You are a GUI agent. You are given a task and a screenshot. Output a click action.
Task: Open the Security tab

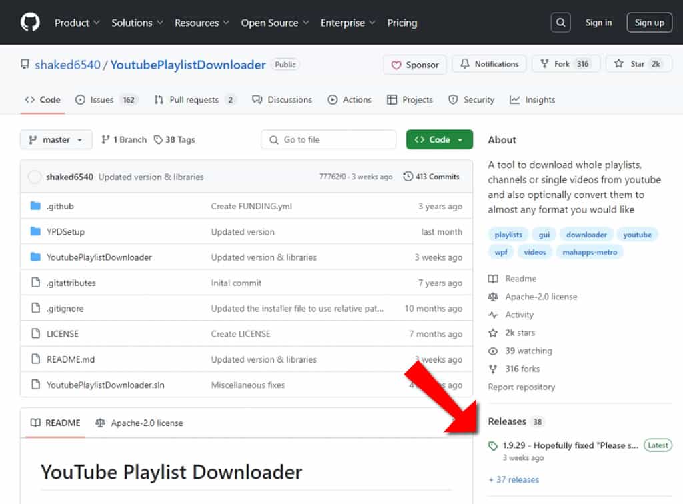click(x=472, y=100)
